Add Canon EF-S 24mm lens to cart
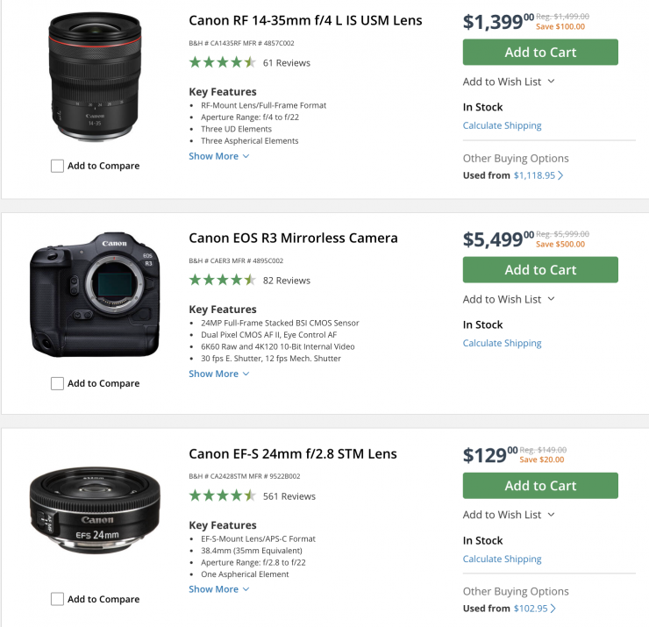The width and height of the screenshot is (649, 627). (x=540, y=485)
